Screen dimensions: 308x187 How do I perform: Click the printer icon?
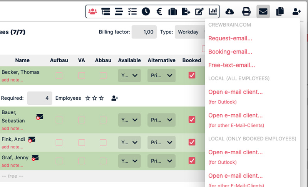pos(246,12)
